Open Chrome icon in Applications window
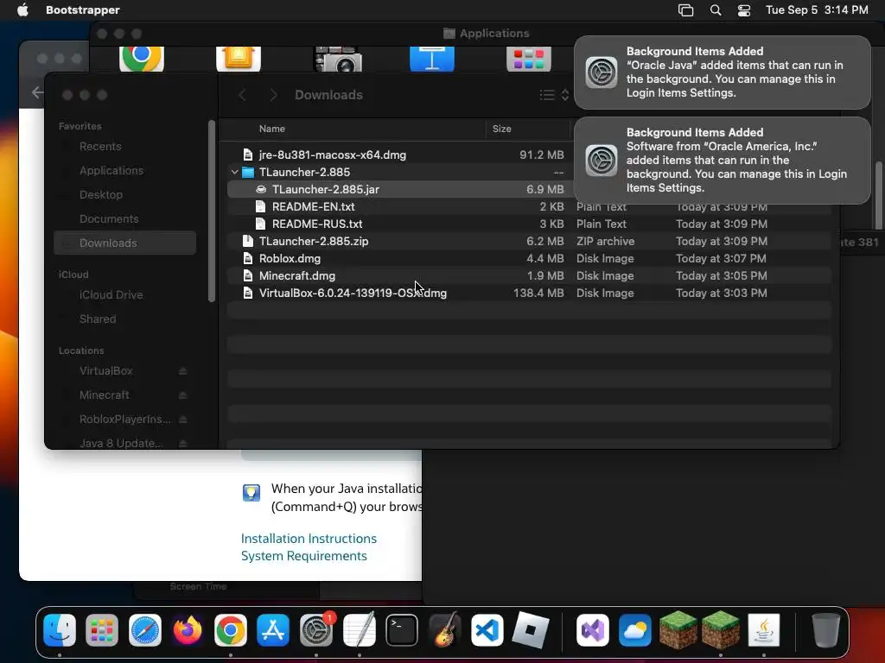The image size is (885, 663). 142,59
